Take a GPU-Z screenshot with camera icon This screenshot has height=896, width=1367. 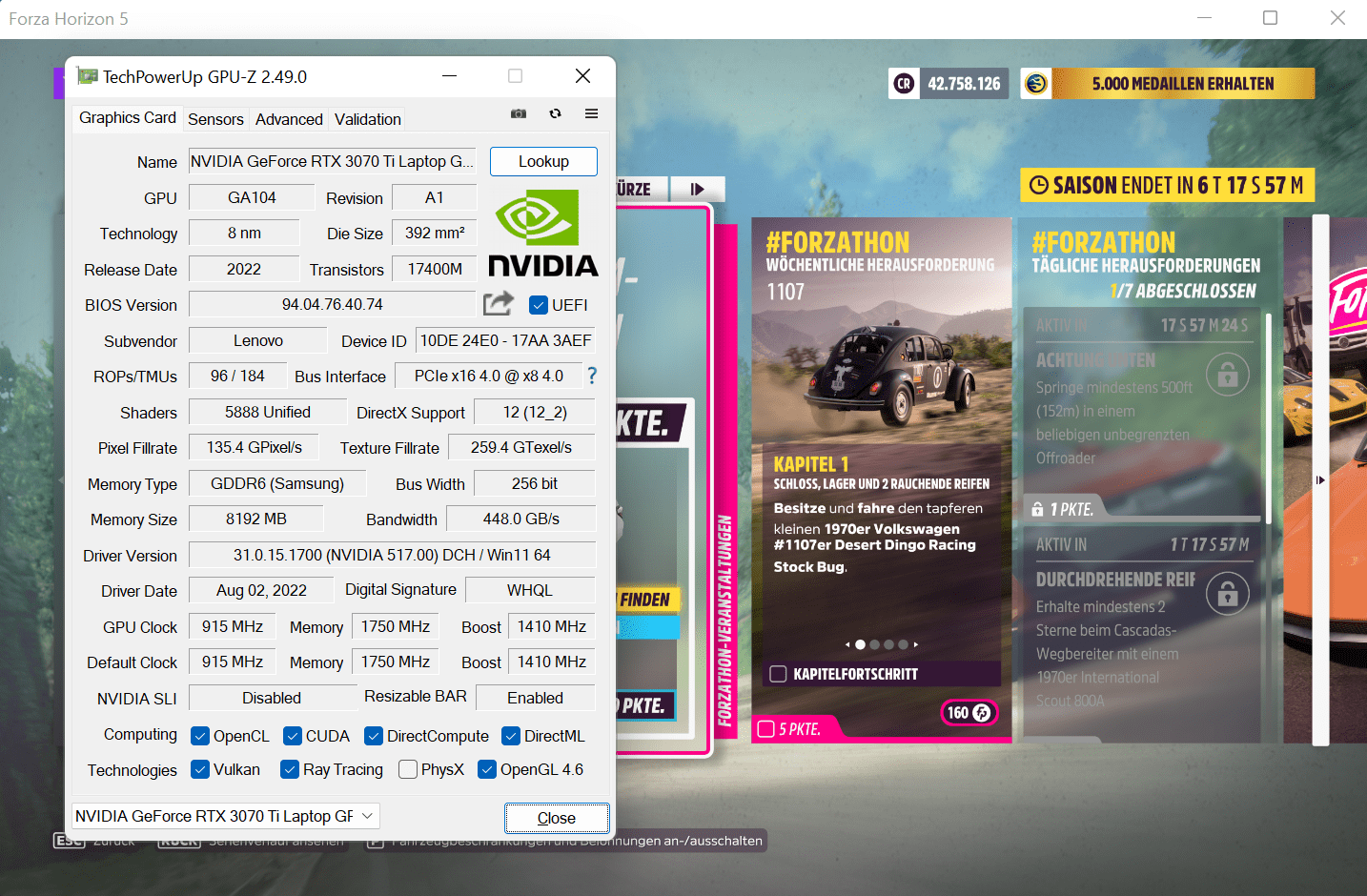click(x=519, y=113)
